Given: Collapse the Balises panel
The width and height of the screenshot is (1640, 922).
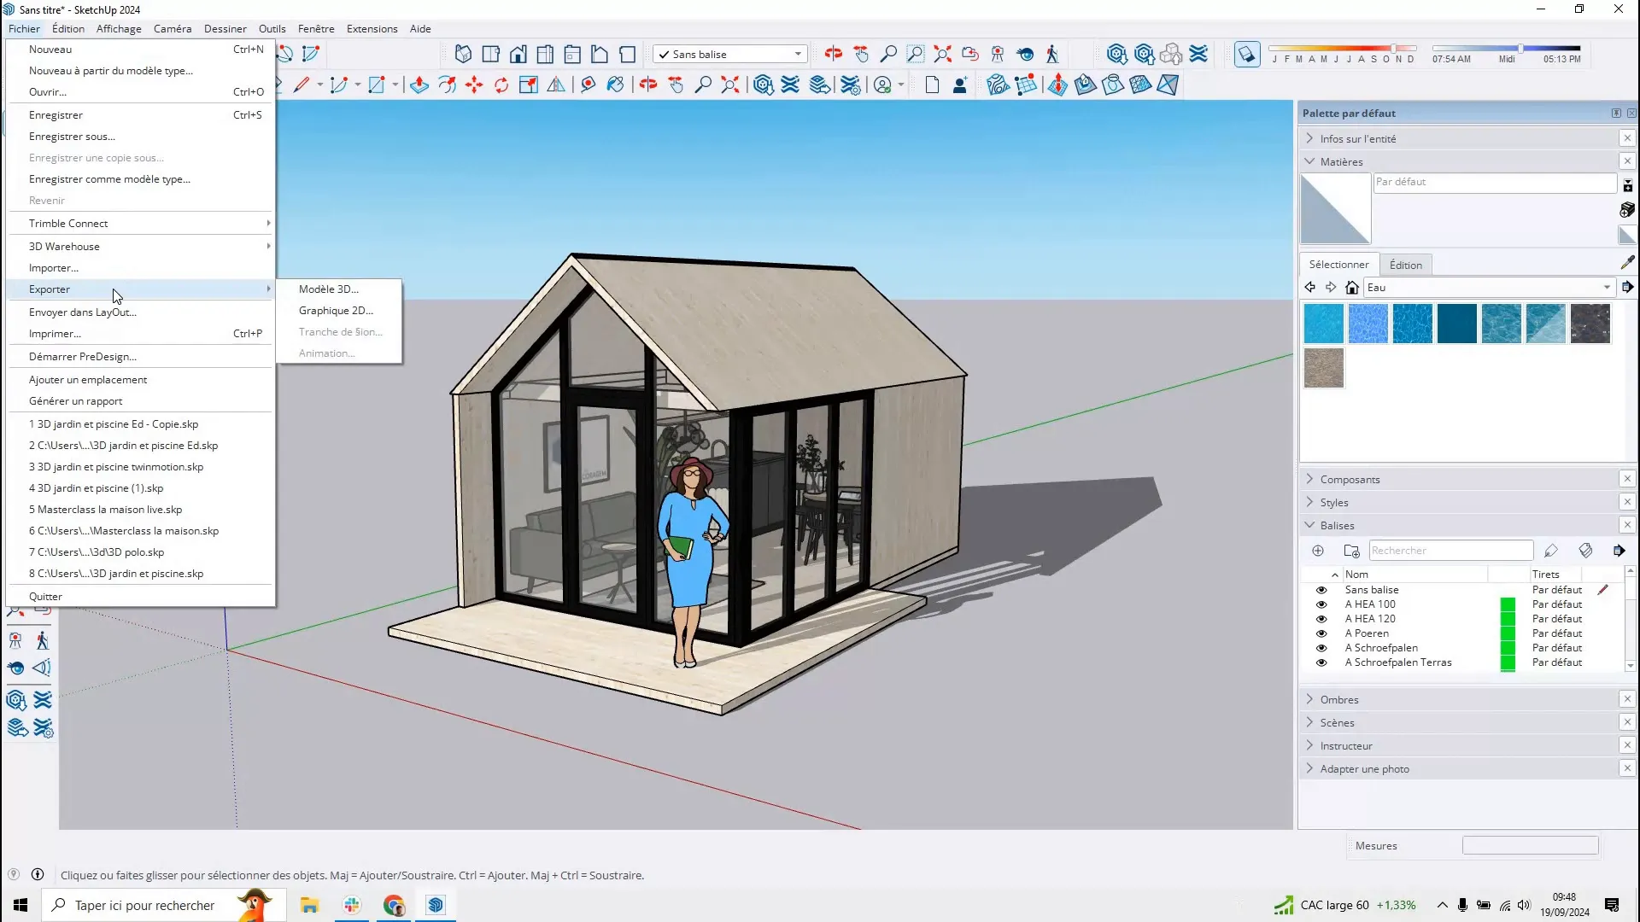Looking at the screenshot, I should pyautogui.click(x=1310, y=525).
